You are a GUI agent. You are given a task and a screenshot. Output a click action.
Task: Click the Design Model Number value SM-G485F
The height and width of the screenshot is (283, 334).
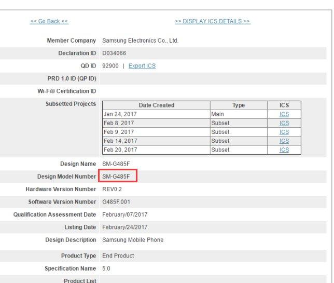coord(116,177)
